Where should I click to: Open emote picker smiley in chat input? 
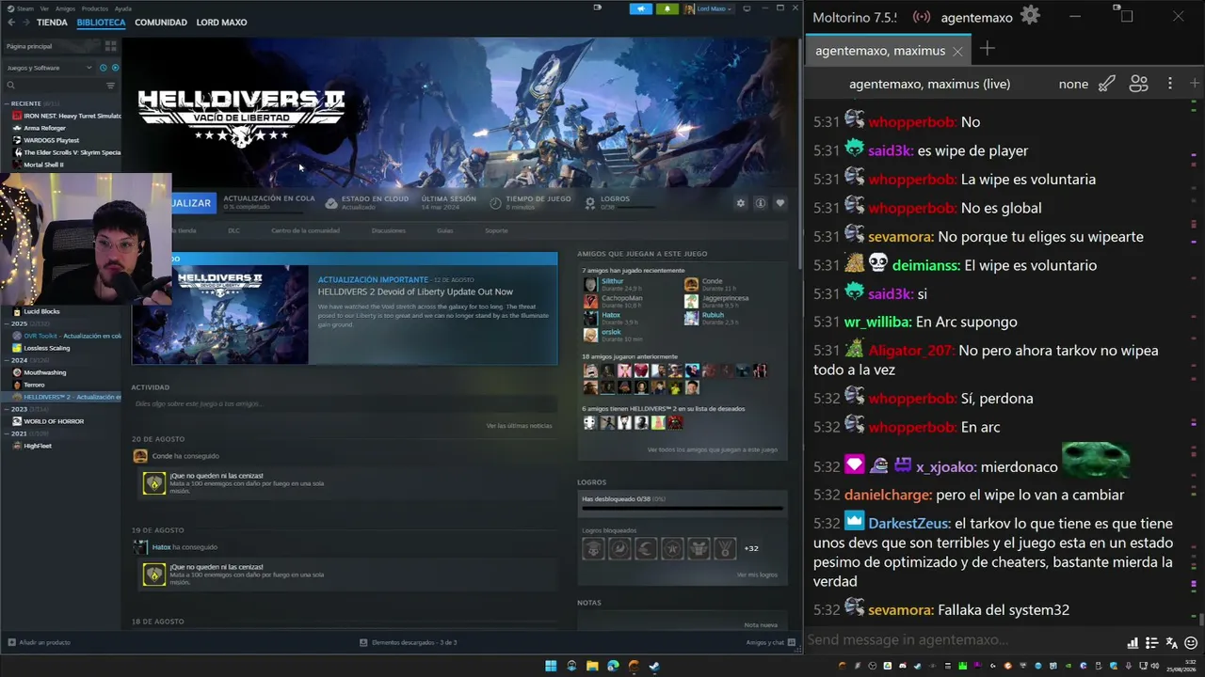tap(1190, 643)
